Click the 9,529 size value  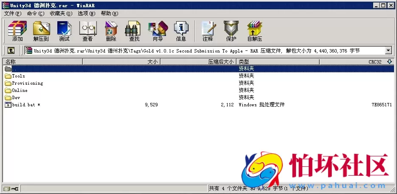[152, 105]
